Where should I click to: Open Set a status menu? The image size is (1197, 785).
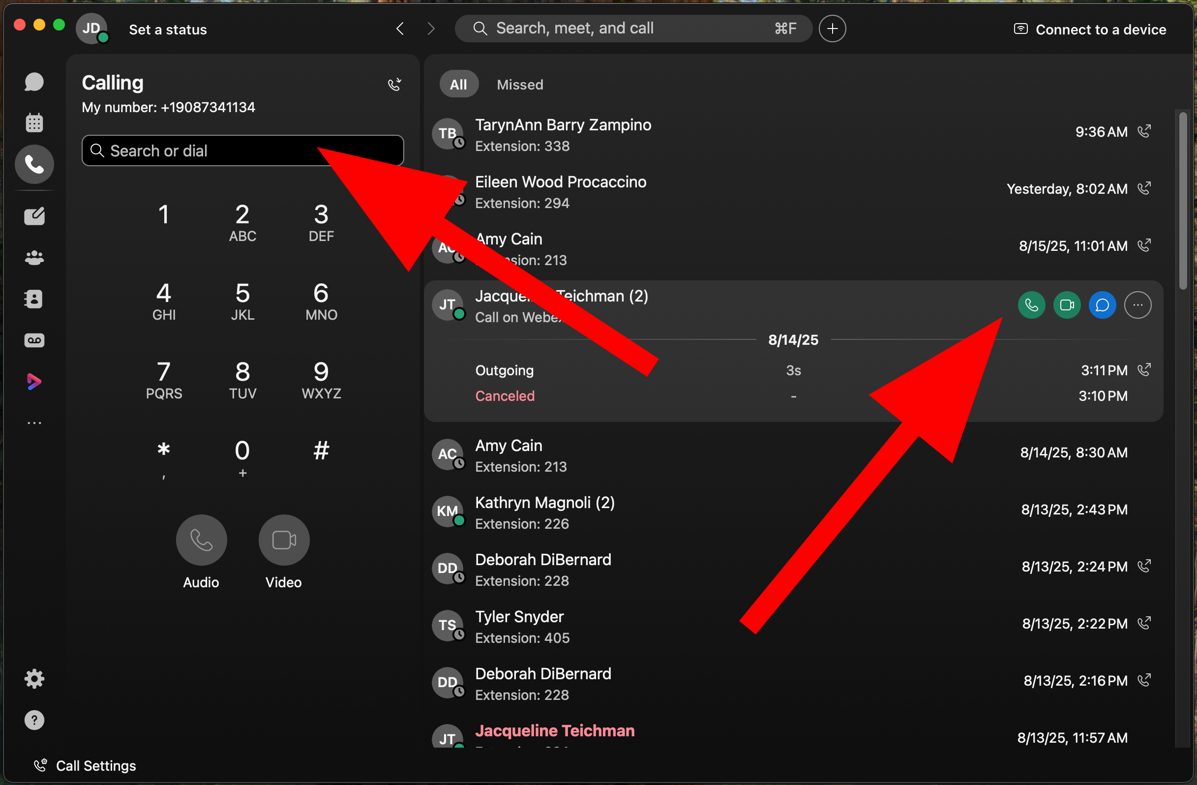pyautogui.click(x=168, y=30)
